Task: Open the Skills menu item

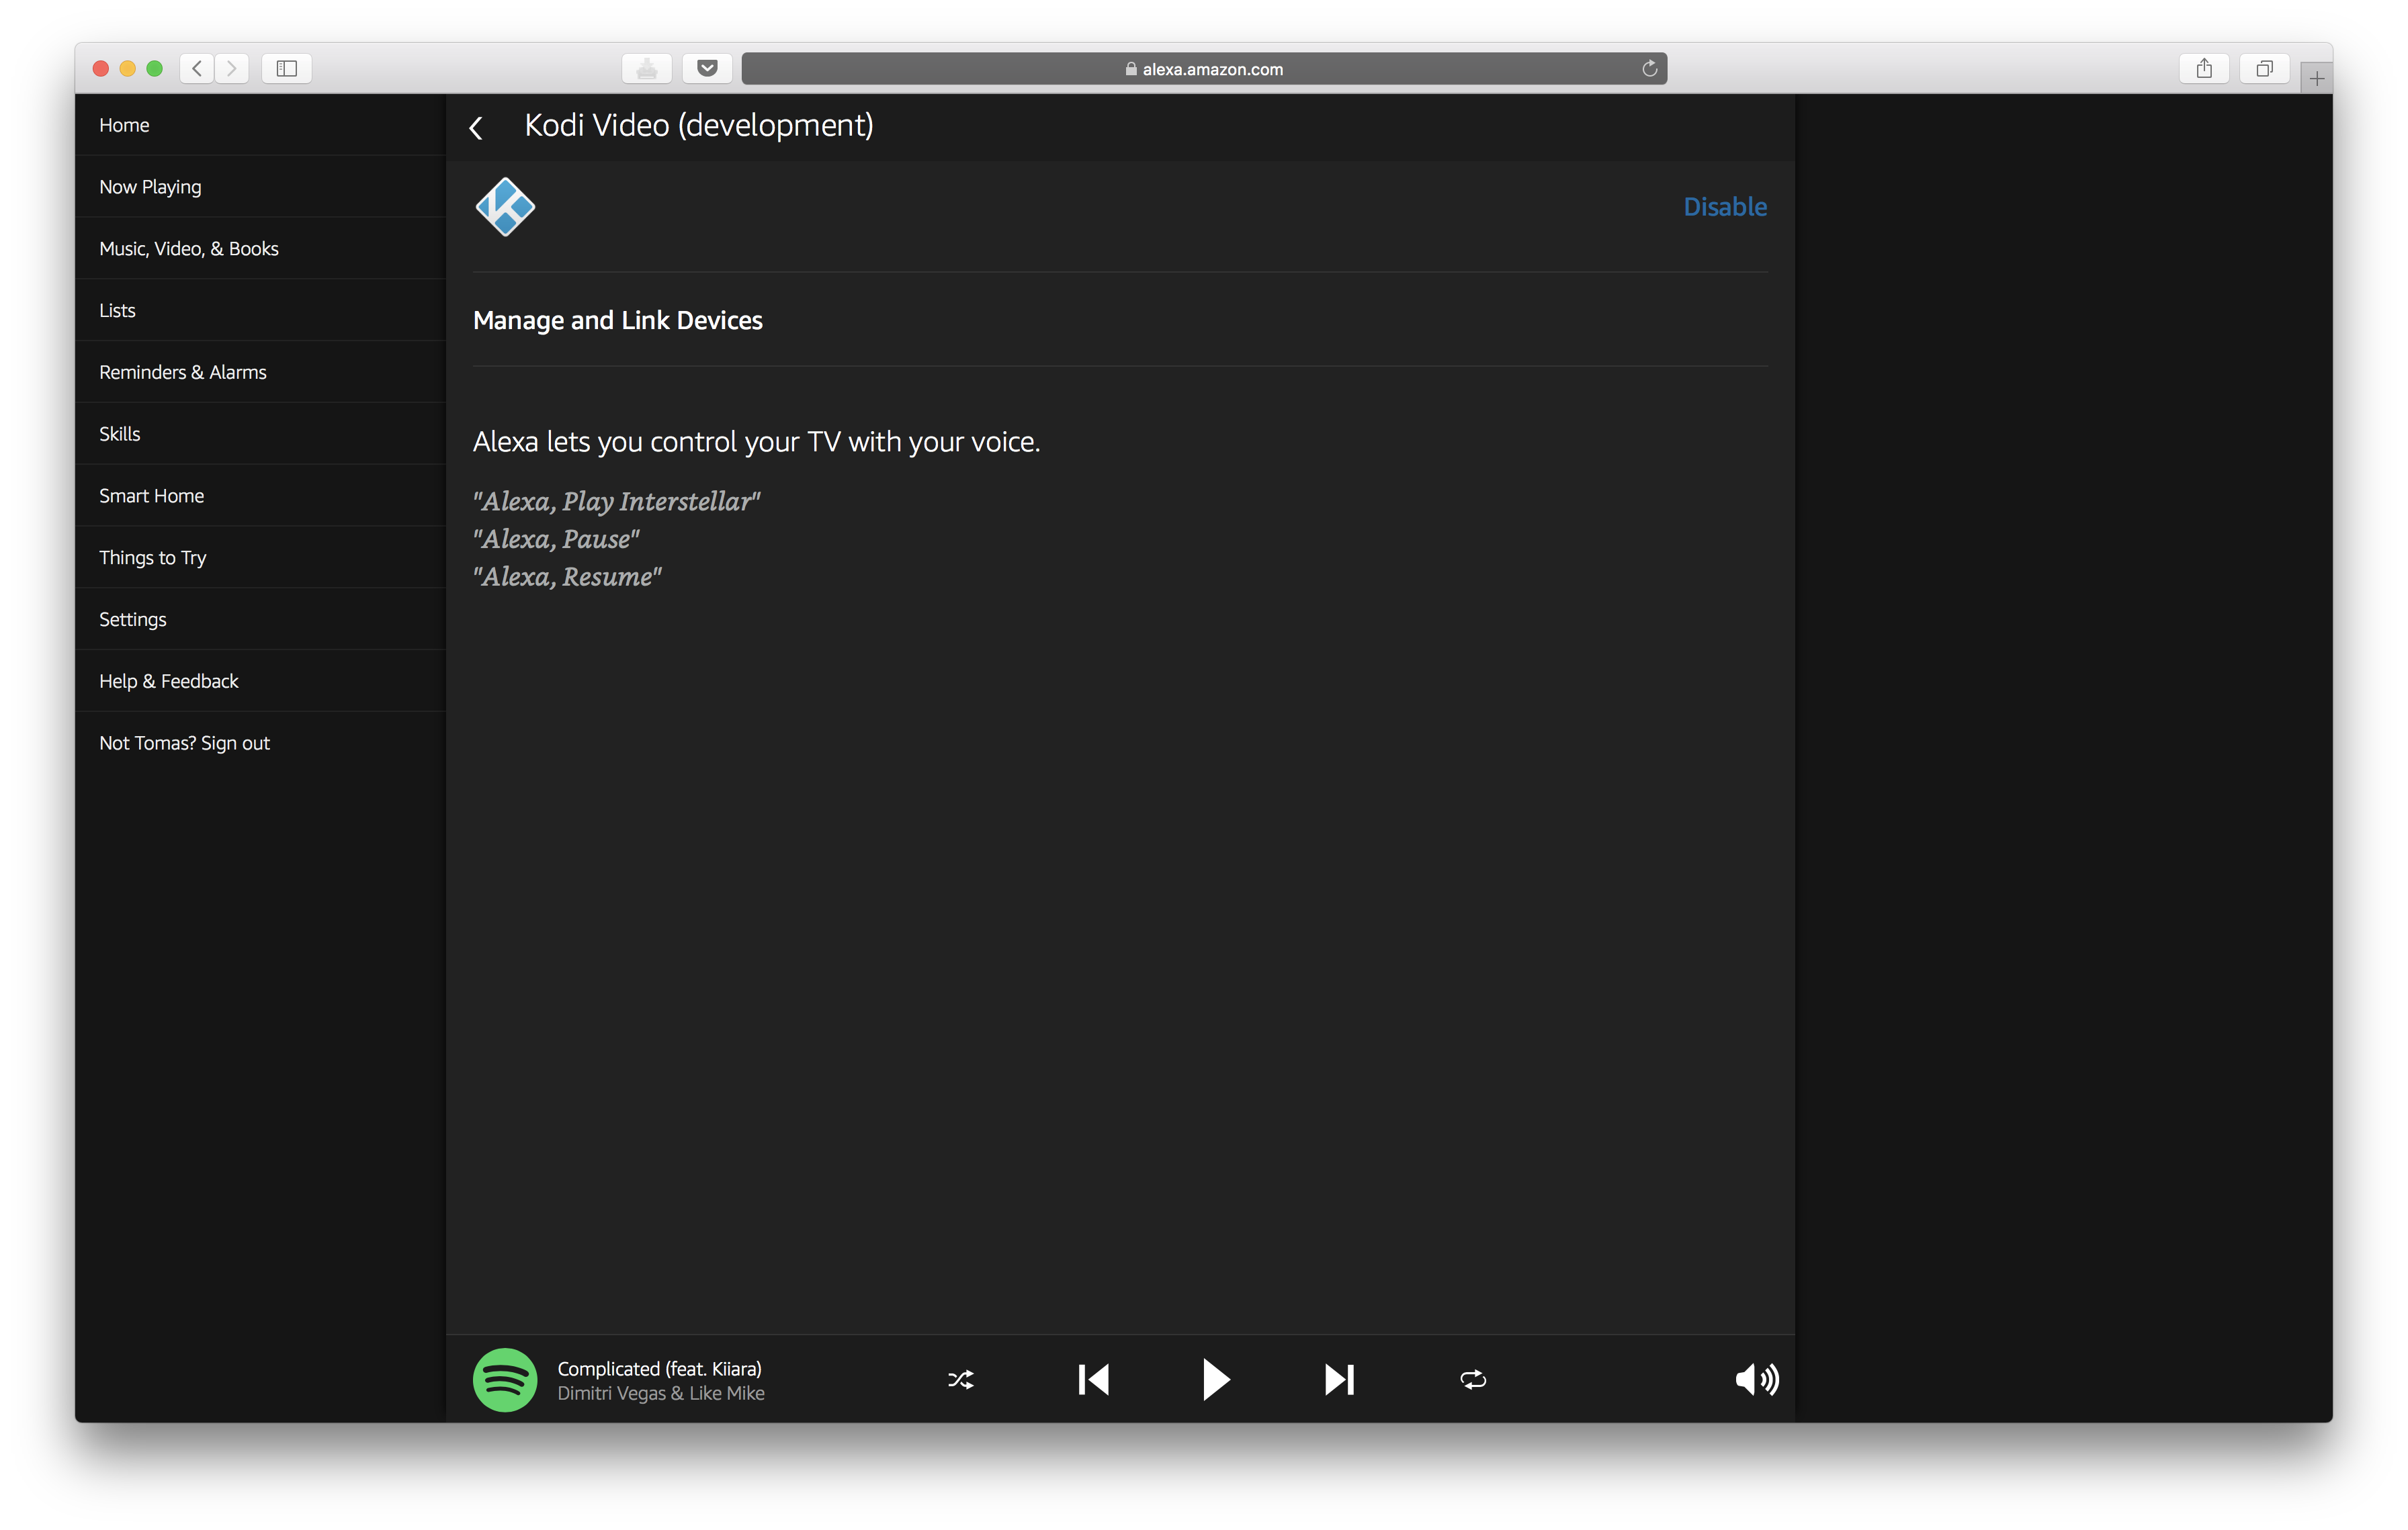Action: [x=260, y=434]
